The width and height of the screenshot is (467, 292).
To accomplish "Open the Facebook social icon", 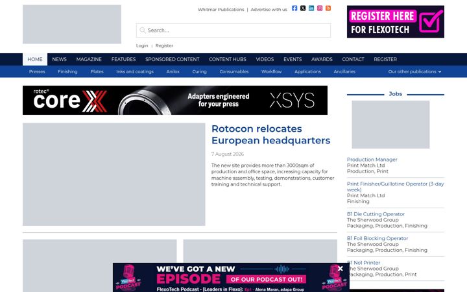I will pyautogui.click(x=294, y=8).
